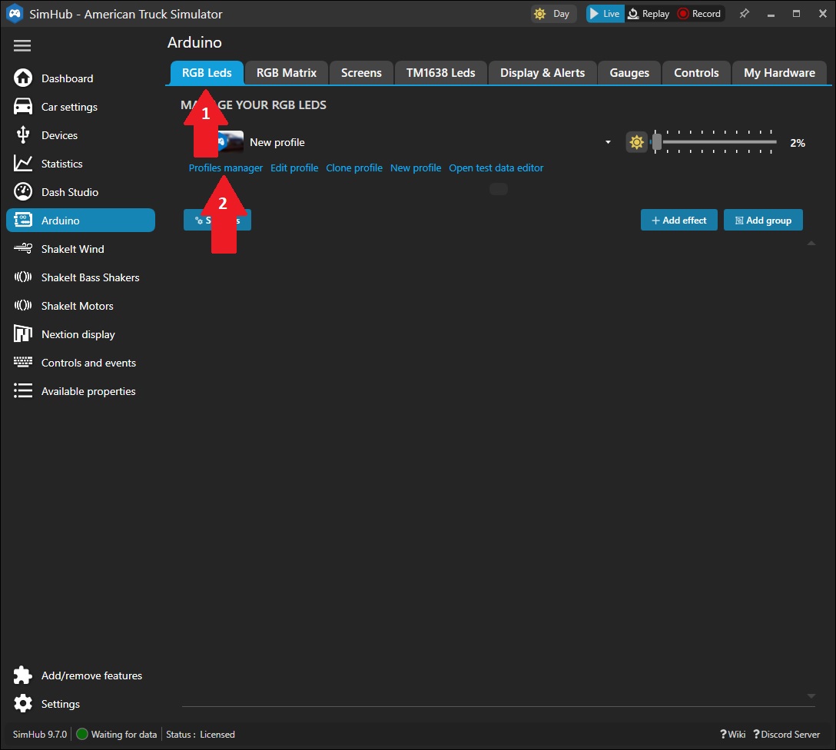Viewport: 836px width, 750px height.
Task: Open the Screens tab
Action: click(361, 73)
